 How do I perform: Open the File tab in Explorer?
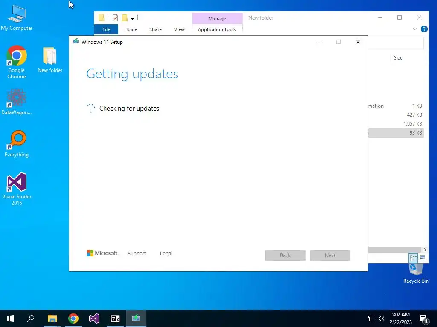tap(106, 29)
